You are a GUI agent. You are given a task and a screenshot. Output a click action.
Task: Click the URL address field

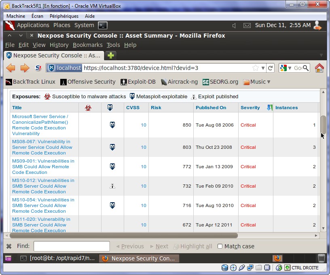coord(167,68)
